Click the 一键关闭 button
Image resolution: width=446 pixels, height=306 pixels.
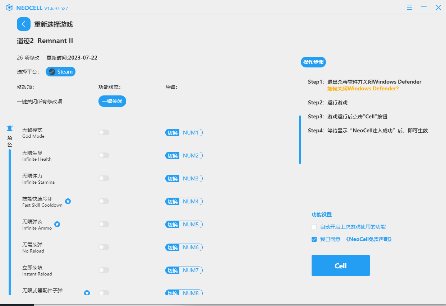coord(112,101)
